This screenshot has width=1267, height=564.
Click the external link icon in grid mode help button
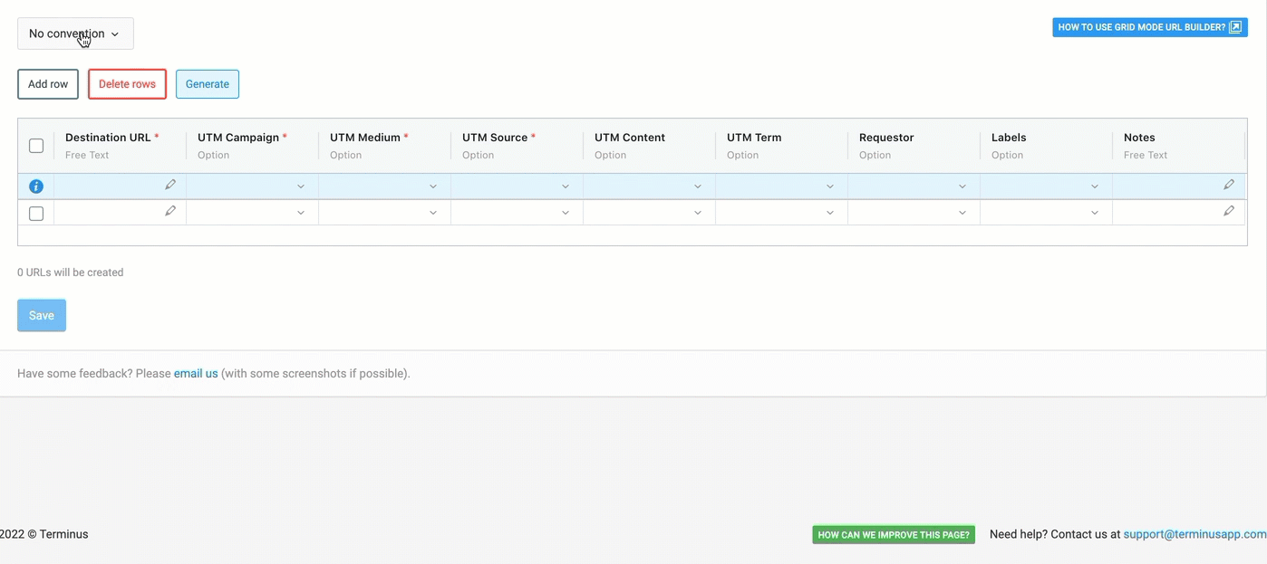1235,26
